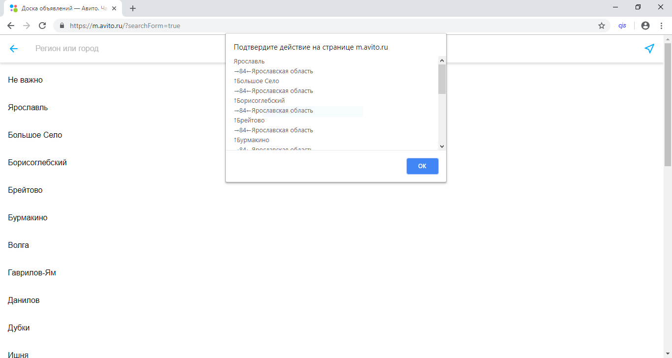
Task: Select the Не важно option
Action: tap(25, 80)
